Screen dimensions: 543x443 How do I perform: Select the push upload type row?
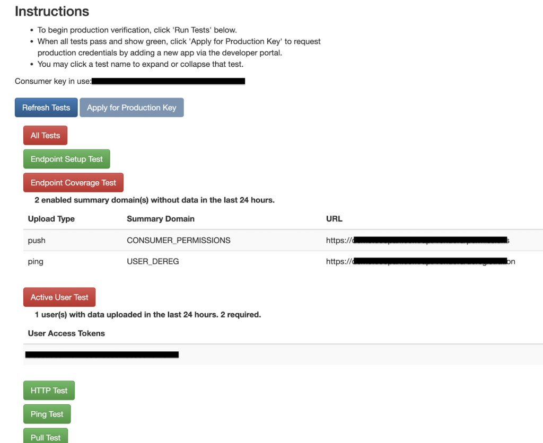283,240
